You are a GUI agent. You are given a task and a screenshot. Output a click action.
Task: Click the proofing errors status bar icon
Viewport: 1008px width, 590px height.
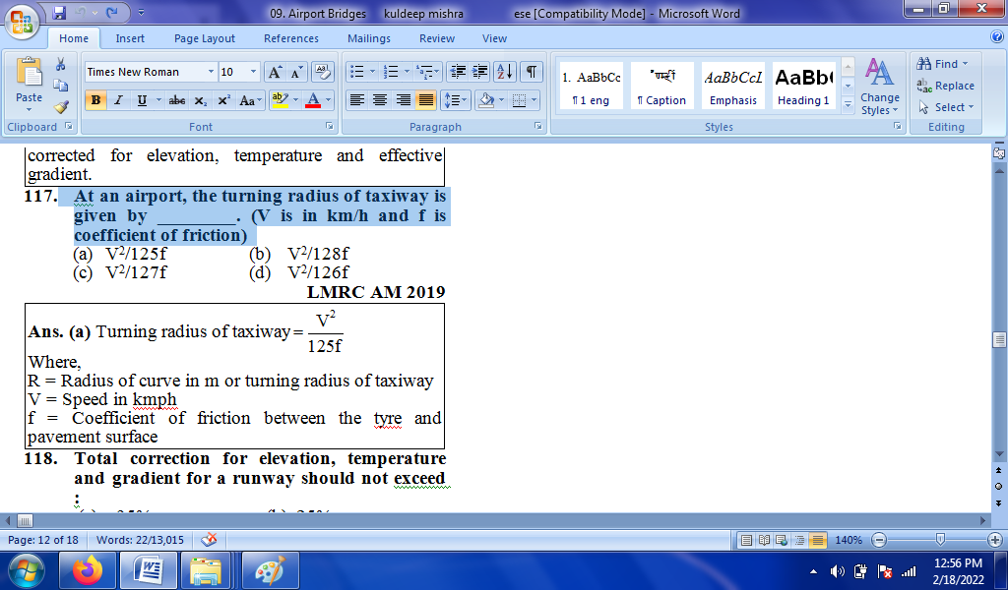(209, 539)
